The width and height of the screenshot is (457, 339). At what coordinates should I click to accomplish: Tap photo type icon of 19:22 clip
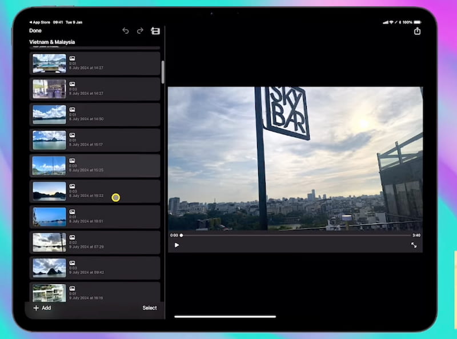[x=73, y=186]
